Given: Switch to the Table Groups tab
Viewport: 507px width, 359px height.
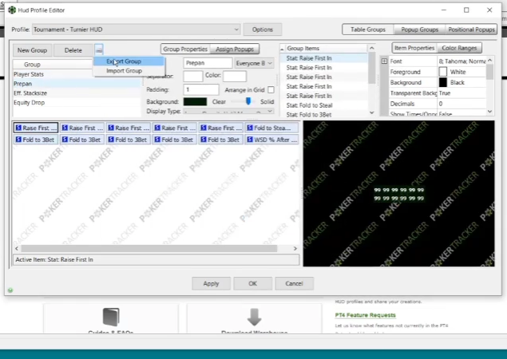Looking at the screenshot, I should tap(368, 30).
